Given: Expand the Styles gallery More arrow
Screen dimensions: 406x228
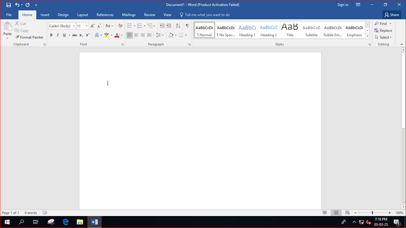Looking at the screenshot, I should click(367, 36).
